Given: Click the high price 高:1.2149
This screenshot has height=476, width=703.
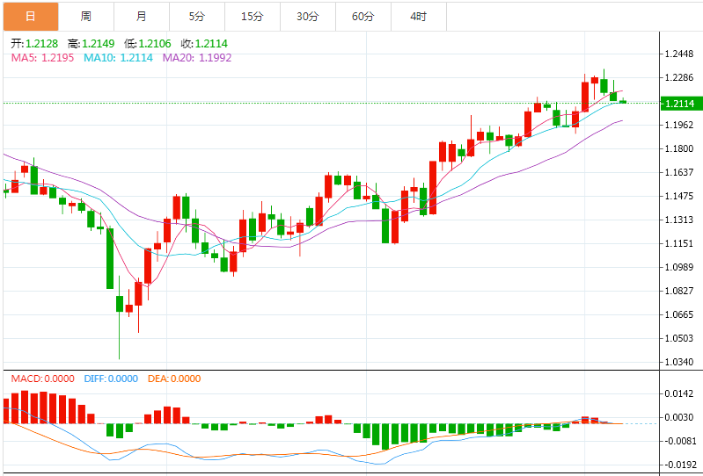Looking at the screenshot, I should 91,43.
